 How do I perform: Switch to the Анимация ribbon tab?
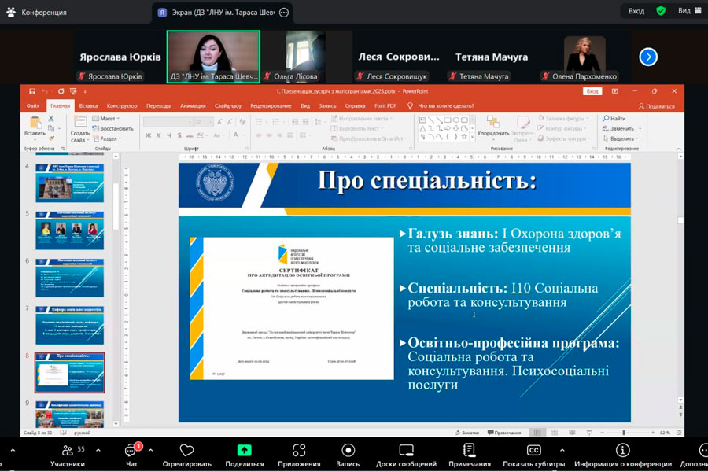point(192,105)
